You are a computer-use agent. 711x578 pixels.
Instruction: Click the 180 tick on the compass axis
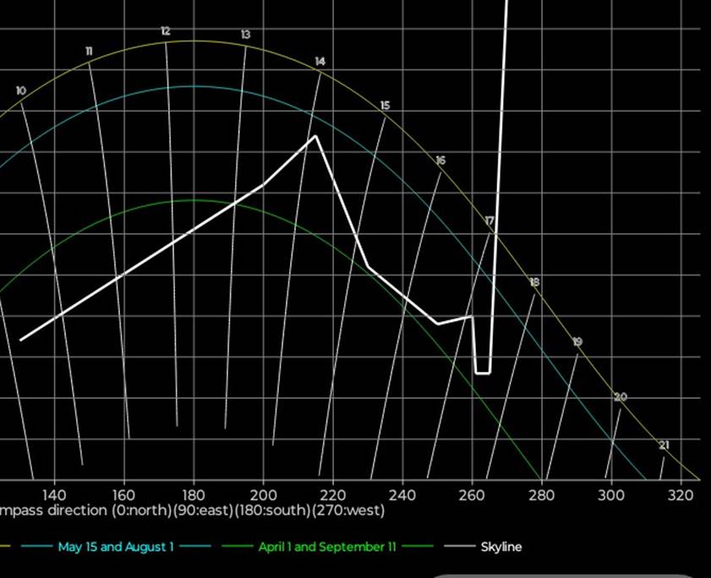click(x=194, y=494)
